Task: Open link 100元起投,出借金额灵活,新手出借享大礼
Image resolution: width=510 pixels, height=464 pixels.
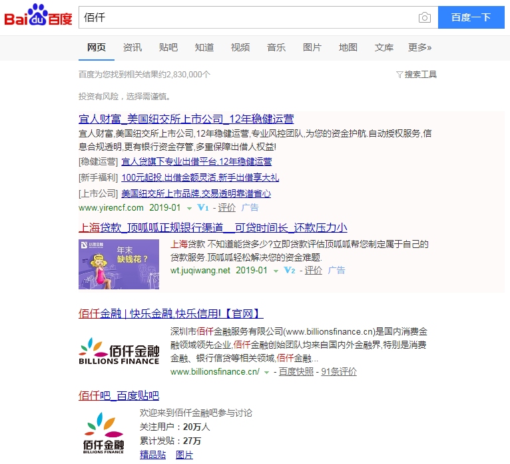Action: coord(200,177)
